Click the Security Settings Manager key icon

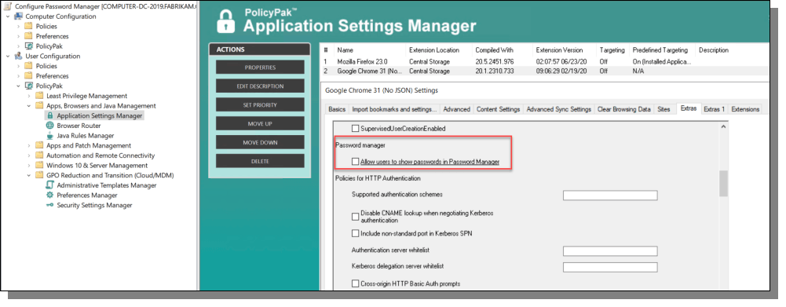point(49,205)
